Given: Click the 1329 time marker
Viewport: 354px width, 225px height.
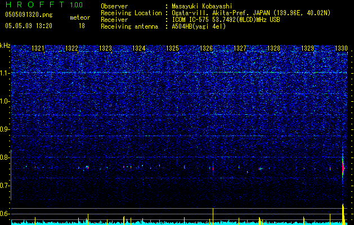Looking at the screenshot, I should pyautogui.click(x=307, y=48).
